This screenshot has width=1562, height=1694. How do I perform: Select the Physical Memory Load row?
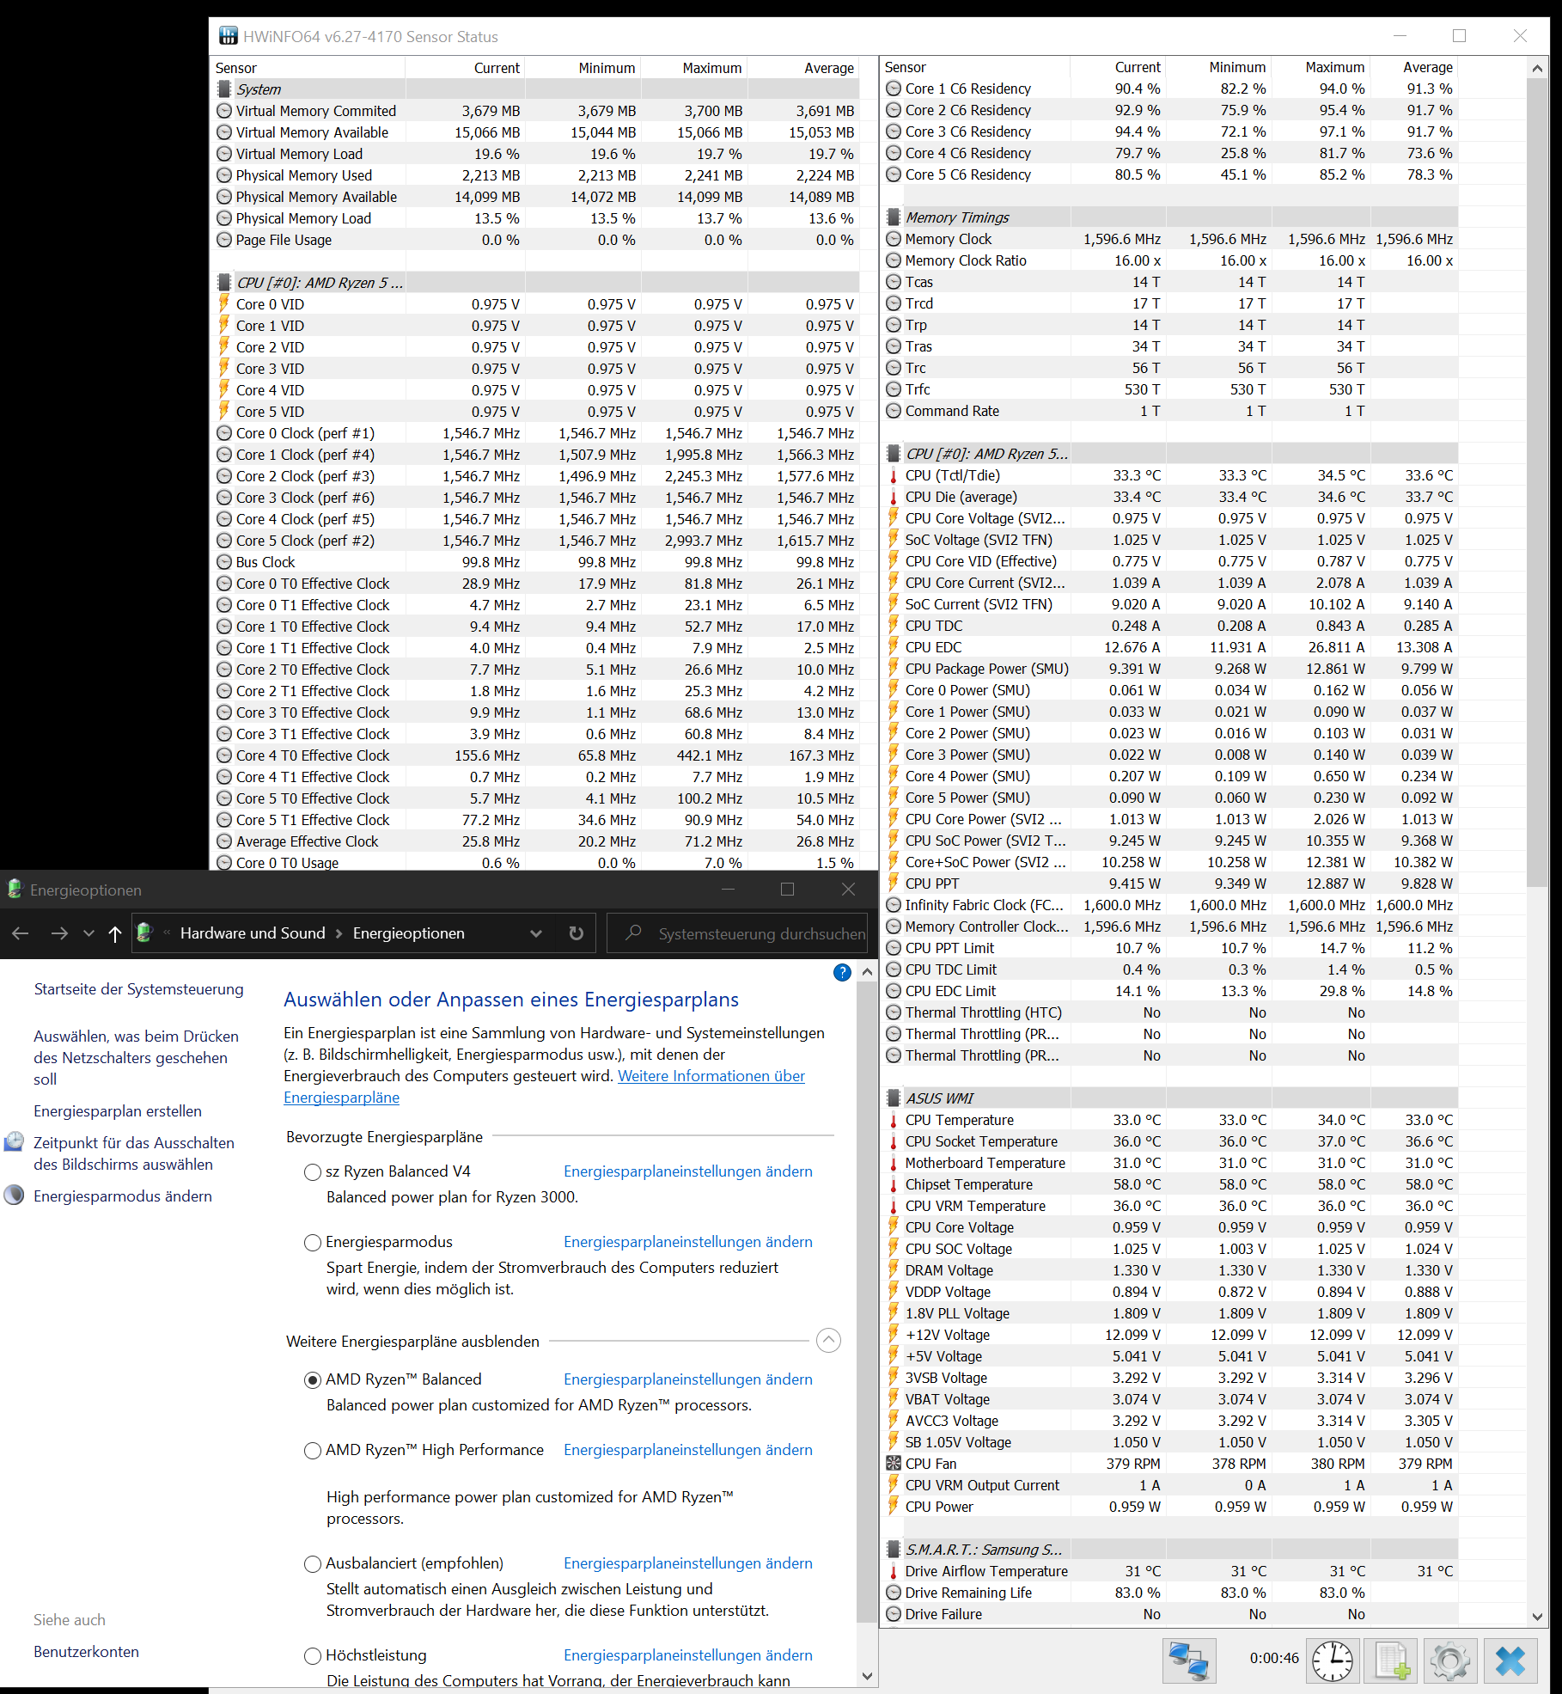pyautogui.click(x=536, y=218)
